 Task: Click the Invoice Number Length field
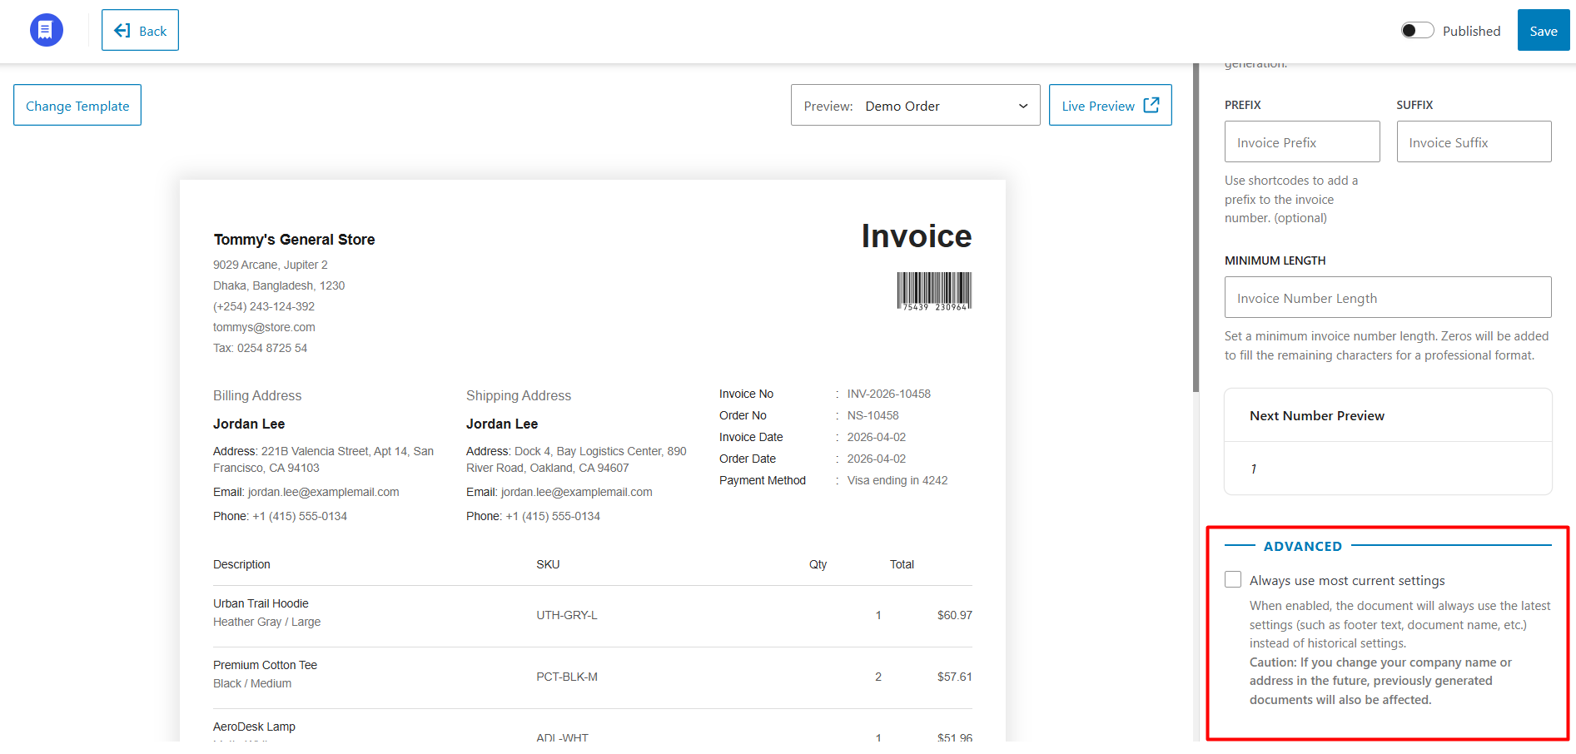(x=1388, y=297)
